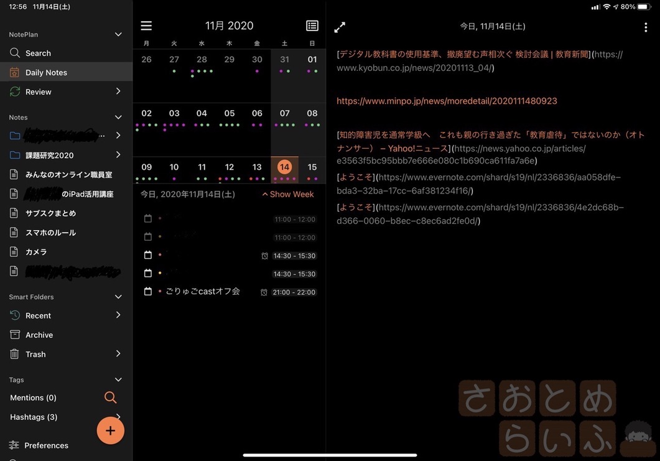The height and width of the screenshot is (461, 660).
Task: Collapse the Notes section chevron
Action: pos(118,118)
